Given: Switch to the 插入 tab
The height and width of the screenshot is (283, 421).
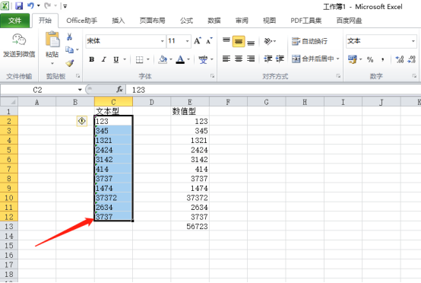Looking at the screenshot, I should pyautogui.click(x=119, y=21).
